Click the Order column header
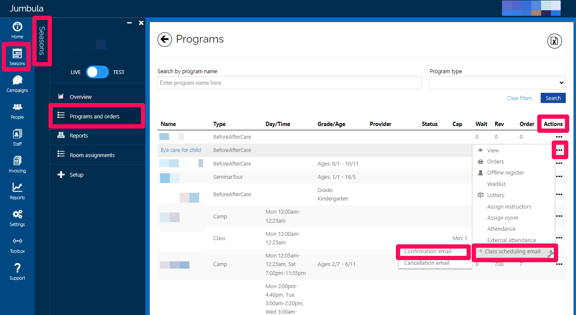Viewport: 576px width, 315px height. click(x=527, y=124)
